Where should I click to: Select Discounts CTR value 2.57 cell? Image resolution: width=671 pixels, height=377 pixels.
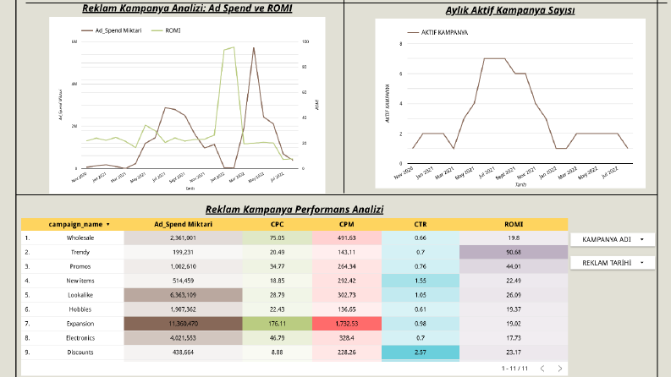coord(421,352)
